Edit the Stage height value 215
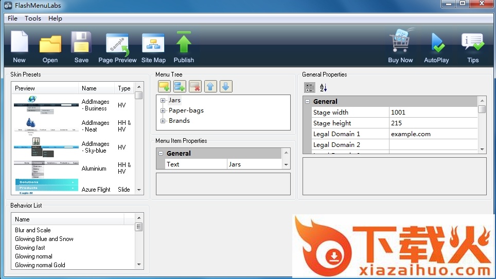 [x=433, y=123]
